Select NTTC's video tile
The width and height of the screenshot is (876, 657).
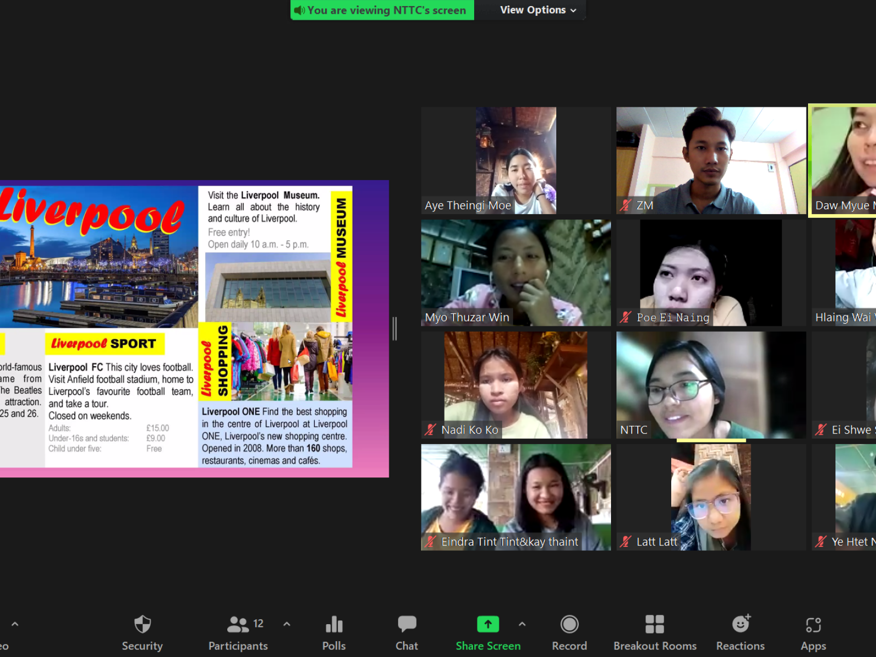pos(711,385)
